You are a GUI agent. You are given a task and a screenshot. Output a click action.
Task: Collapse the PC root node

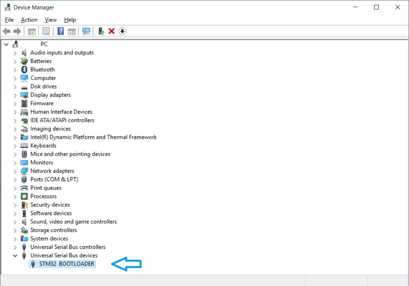(6, 44)
